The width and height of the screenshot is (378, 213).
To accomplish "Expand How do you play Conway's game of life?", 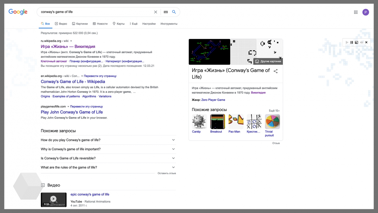I will 108,140.
